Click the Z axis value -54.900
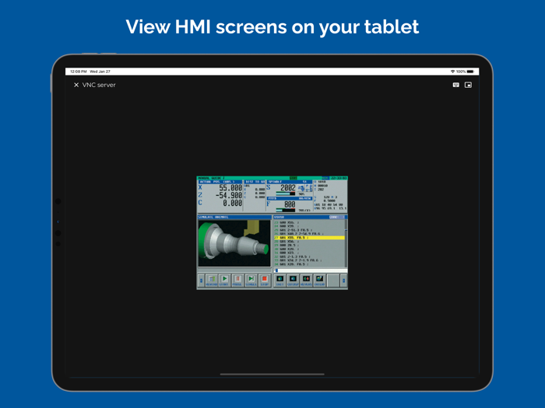Screen dimensions: 545x408 (229, 195)
